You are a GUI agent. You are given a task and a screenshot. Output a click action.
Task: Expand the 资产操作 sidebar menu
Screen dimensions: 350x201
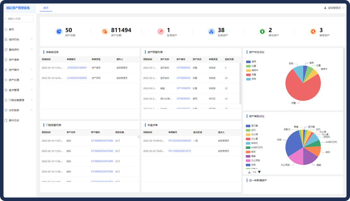[18, 70]
